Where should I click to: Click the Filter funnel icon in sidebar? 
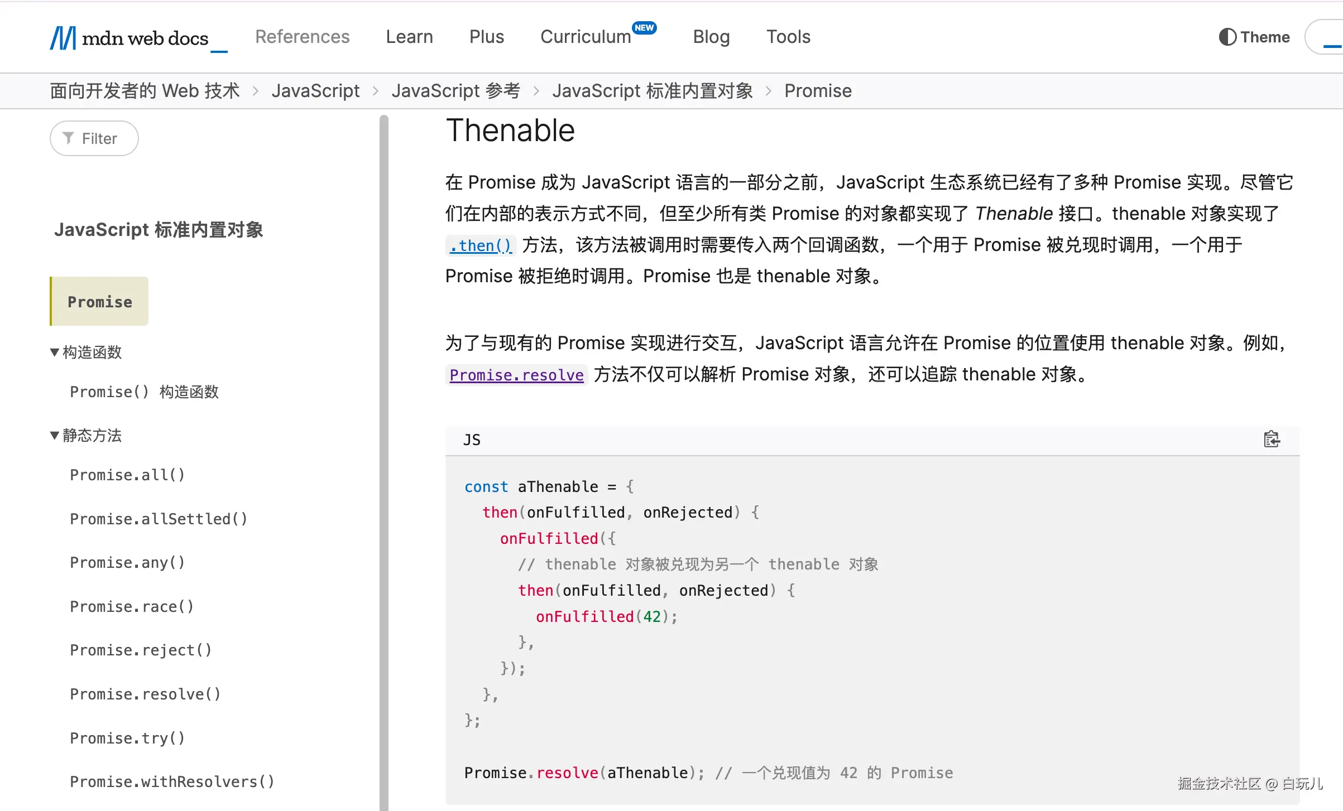click(68, 138)
